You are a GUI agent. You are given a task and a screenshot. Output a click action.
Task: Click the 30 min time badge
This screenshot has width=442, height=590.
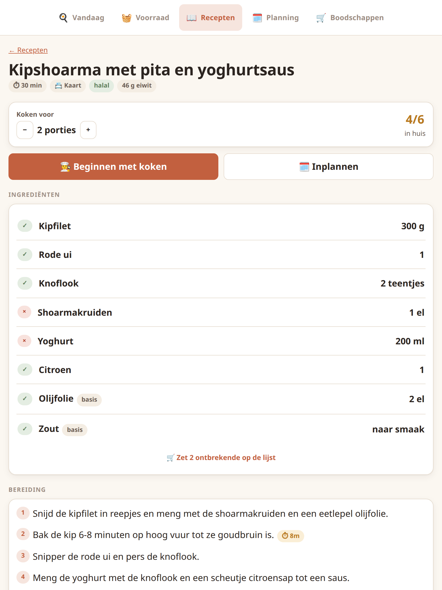(x=28, y=86)
